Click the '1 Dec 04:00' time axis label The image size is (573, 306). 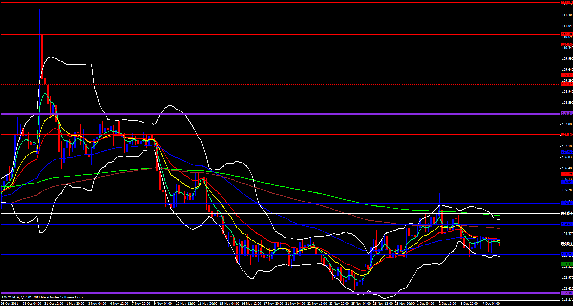425,303
